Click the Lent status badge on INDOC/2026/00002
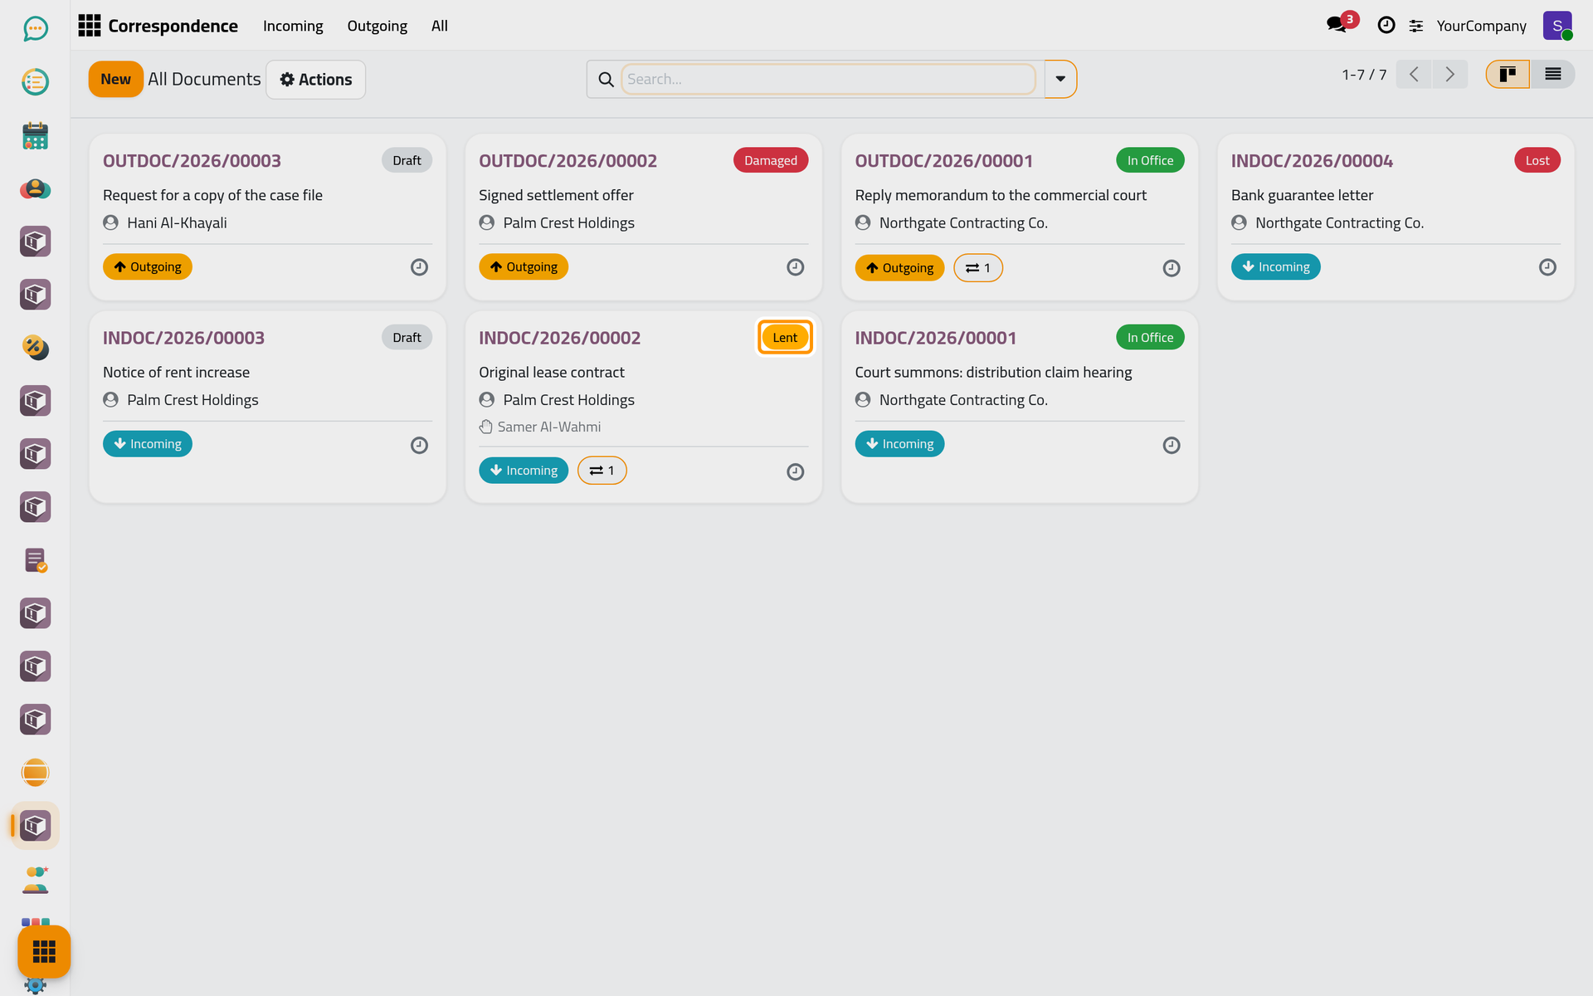The height and width of the screenshot is (996, 1593). click(785, 338)
